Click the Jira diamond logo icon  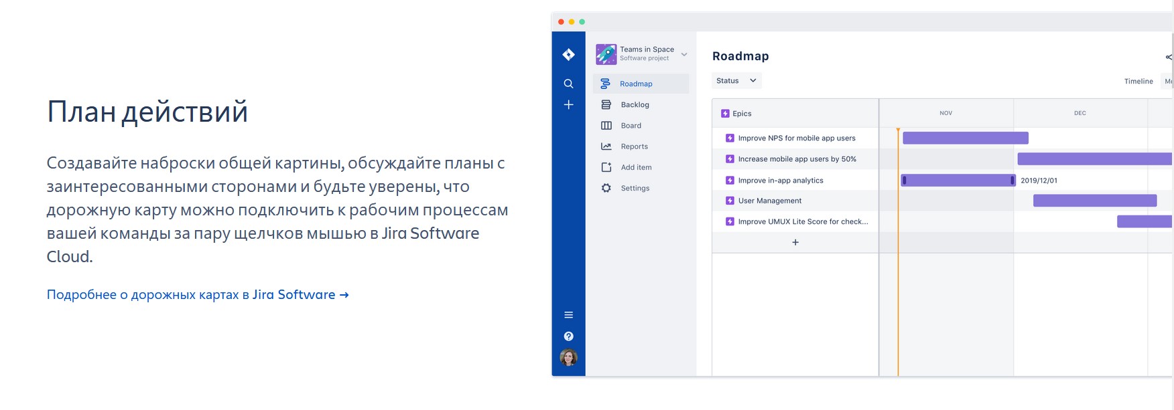coord(568,55)
